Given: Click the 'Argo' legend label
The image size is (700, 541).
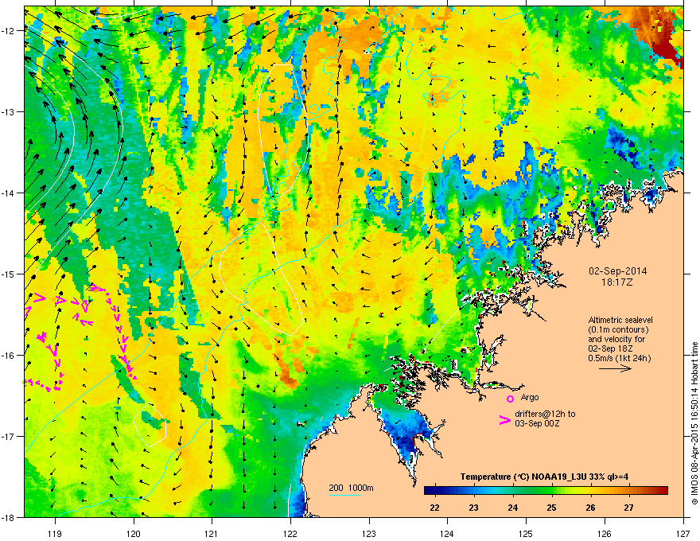Looking at the screenshot, I should pyautogui.click(x=530, y=397).
